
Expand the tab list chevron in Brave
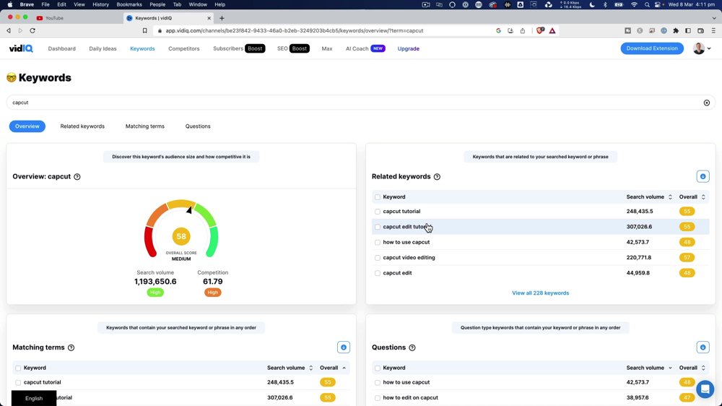714,18
